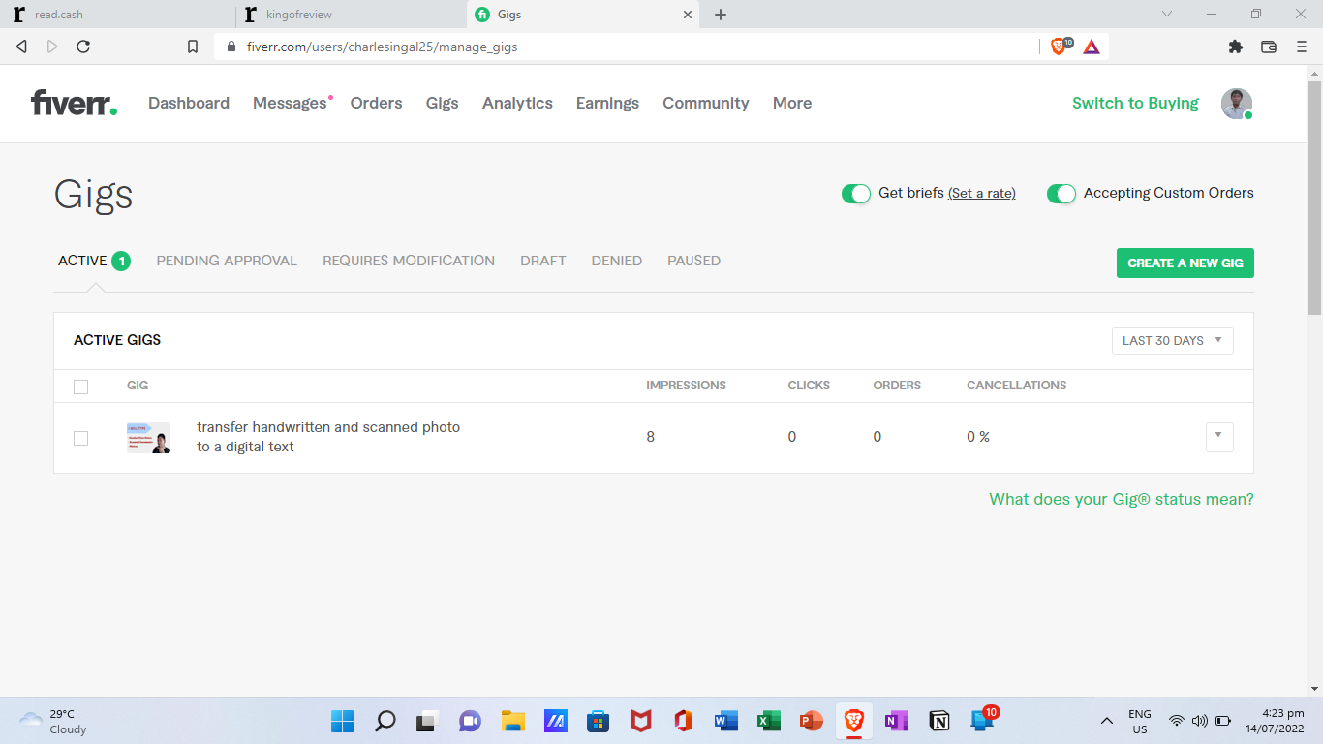Click the Fiverr logo
This screenshot has height=744, width=1323.
[x=74, y=103]
